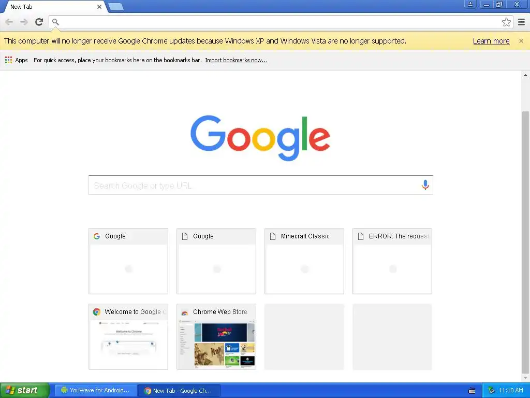The image size is (530, 398).
Task: Start voice search with the microphone icon
Action: (425, 185)
